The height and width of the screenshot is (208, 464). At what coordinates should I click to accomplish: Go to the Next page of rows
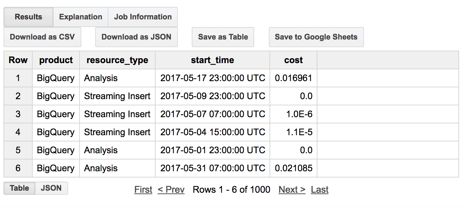coord(292,189)
